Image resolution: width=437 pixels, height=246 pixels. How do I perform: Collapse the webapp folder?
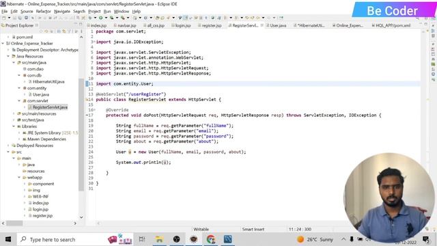(19, 178)
